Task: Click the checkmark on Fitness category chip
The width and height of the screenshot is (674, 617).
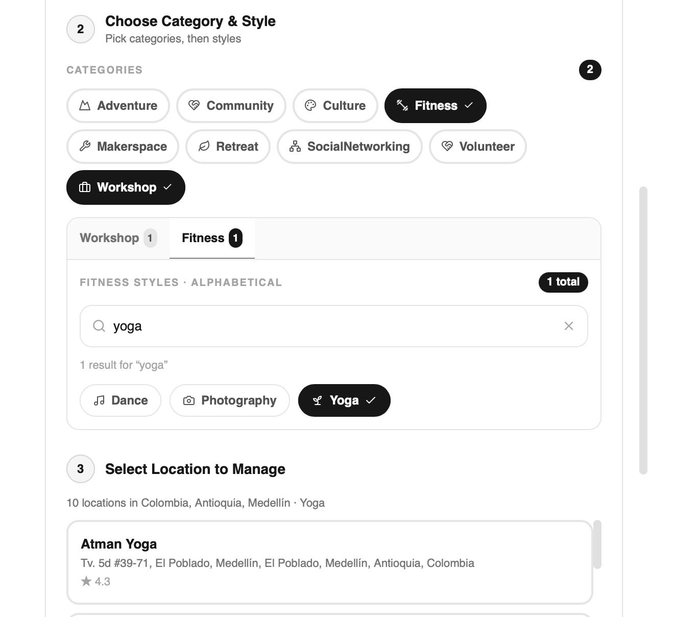Action: 469,105
